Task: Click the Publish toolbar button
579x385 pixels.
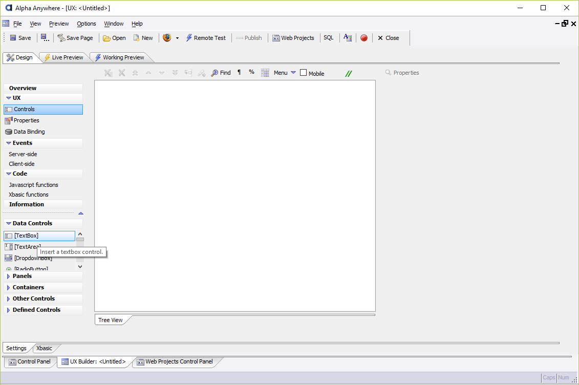Action: tap(249, 38)
